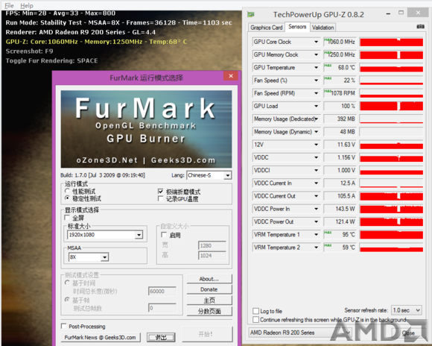Image resolution: width=432 pixels, height=346 pixels.
Task: Open the VDDCI sensor dropdown
Action: [317, 170]
